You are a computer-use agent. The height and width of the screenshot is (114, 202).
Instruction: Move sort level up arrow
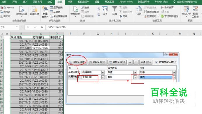(130, 62)
